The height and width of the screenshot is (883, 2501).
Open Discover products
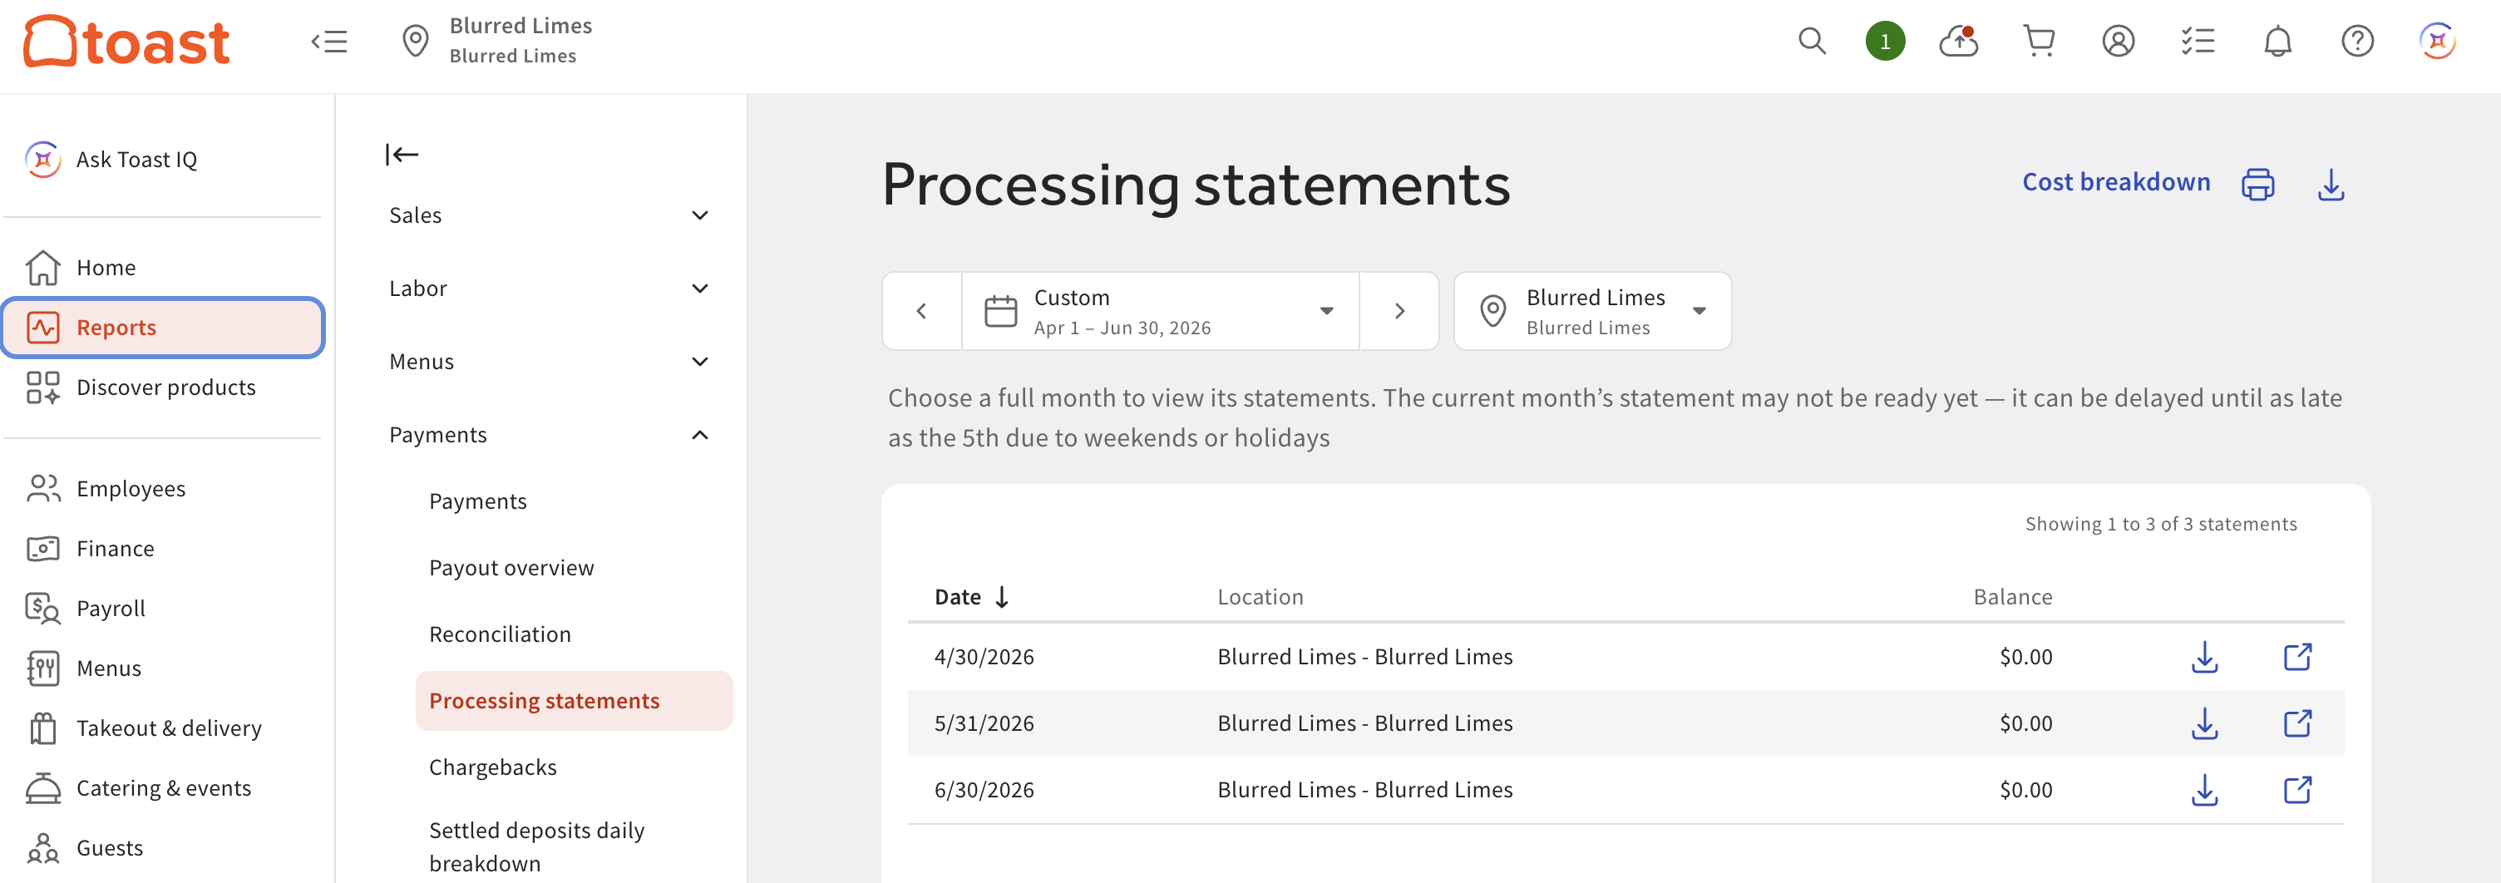pos(163,387)
